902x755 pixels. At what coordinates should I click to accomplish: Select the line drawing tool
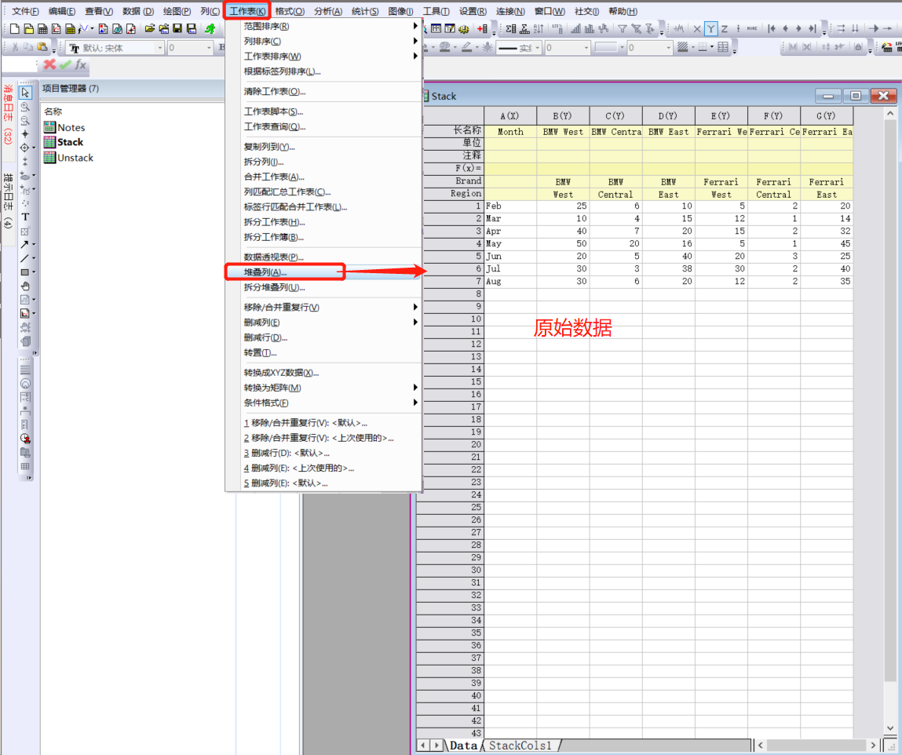coord(25,258)
